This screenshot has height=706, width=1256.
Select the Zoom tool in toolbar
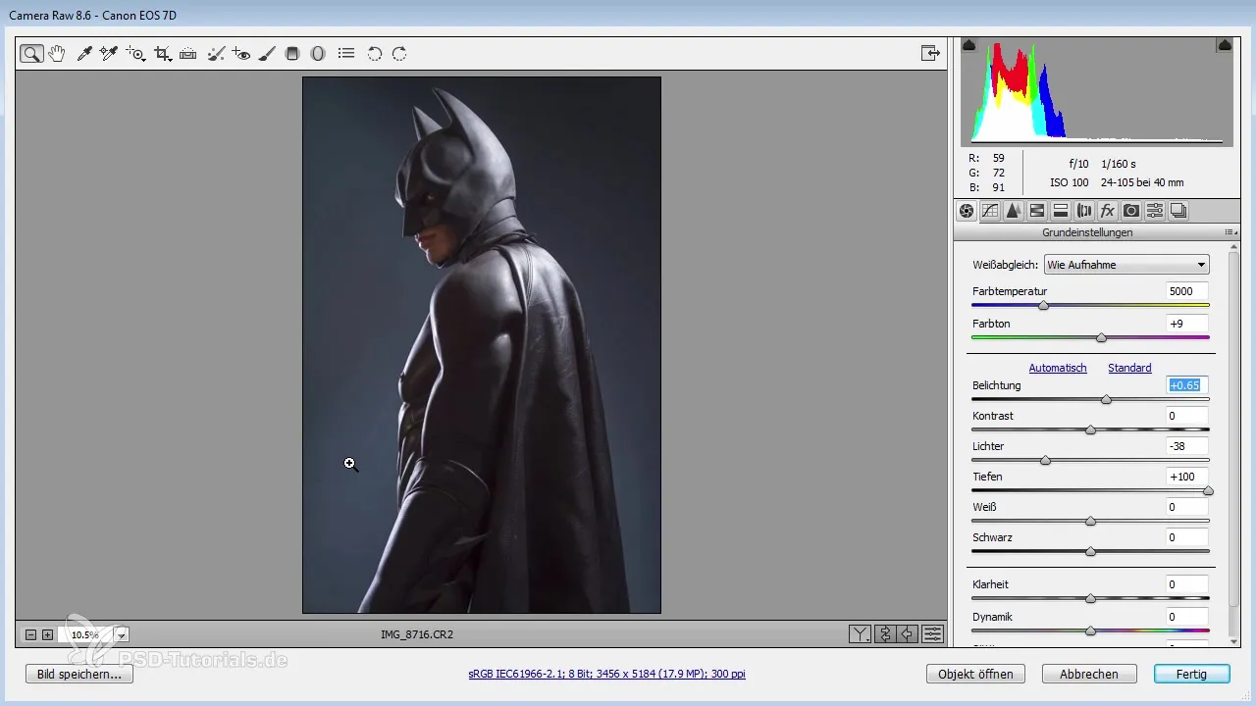point(31,54)
